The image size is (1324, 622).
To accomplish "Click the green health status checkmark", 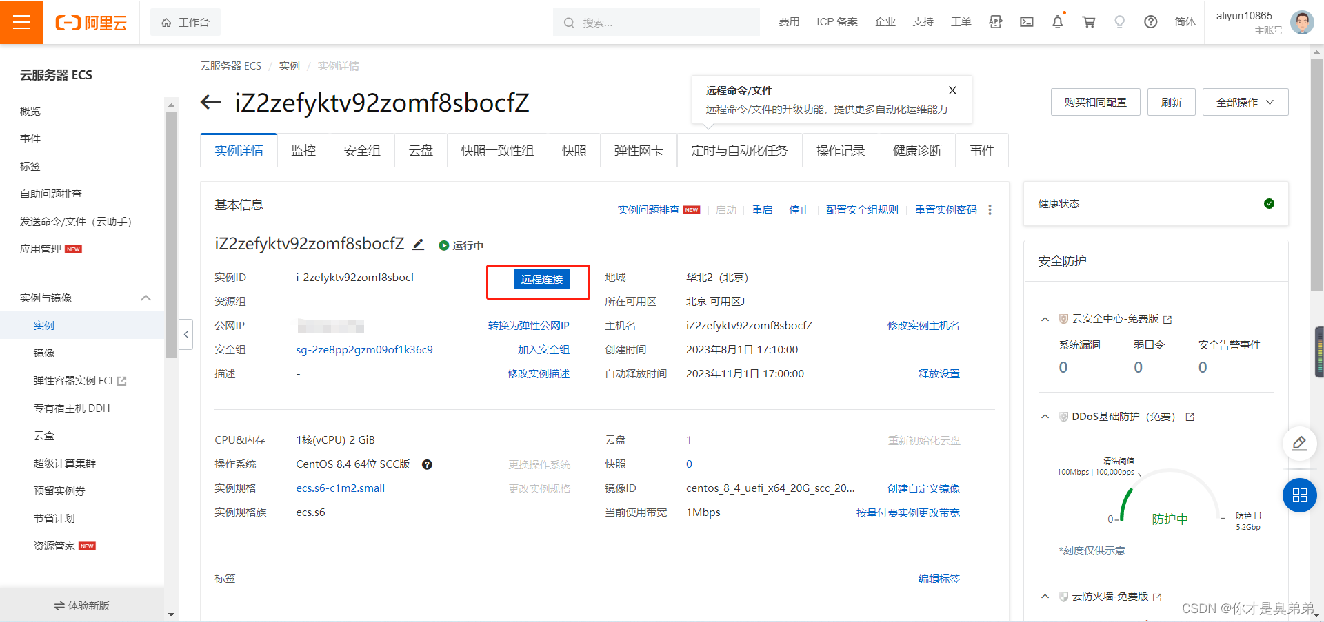I will pyautogui.click(x=1269, y=203).
